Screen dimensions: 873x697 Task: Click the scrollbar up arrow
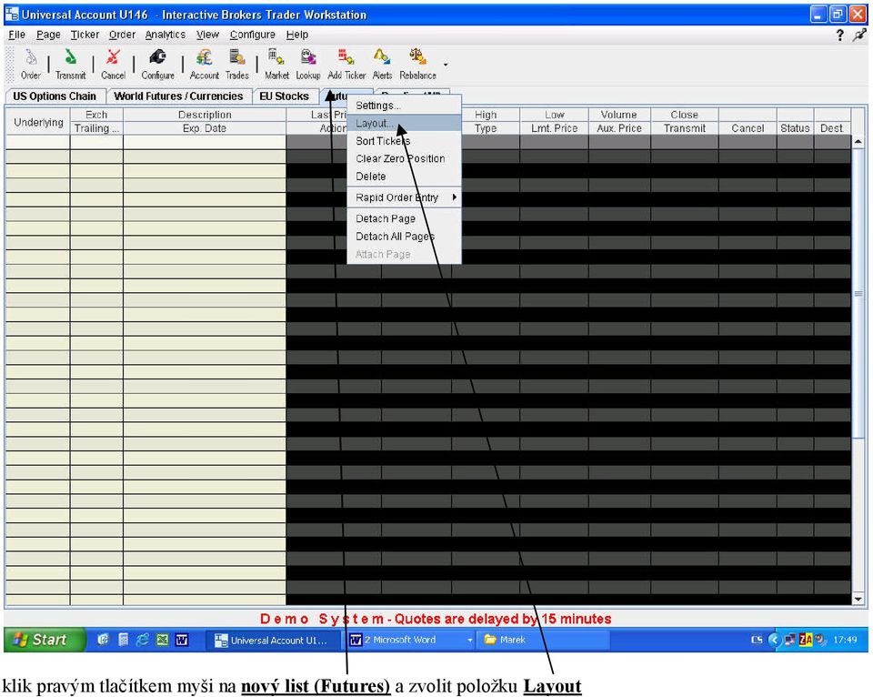point(858,143)
